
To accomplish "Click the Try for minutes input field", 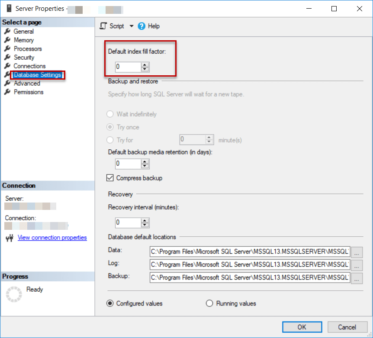I will [x=193, y=140].
